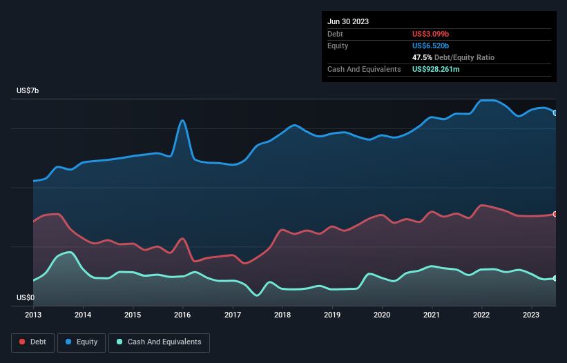Click the 2017 x-axis label
This screenshot has width=567, height=363.
click(x=233, y=315)
